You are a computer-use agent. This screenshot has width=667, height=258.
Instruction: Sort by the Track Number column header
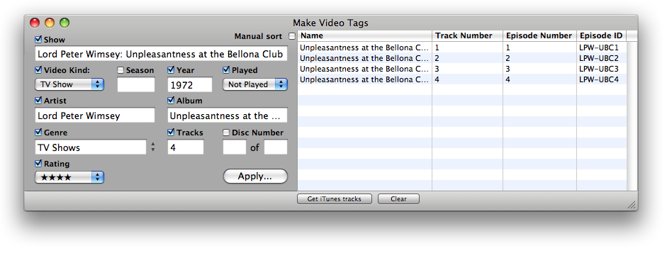point(468,35)
